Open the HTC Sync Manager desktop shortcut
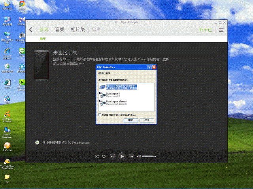The image size is (253, 189). [x=21, y=85]
